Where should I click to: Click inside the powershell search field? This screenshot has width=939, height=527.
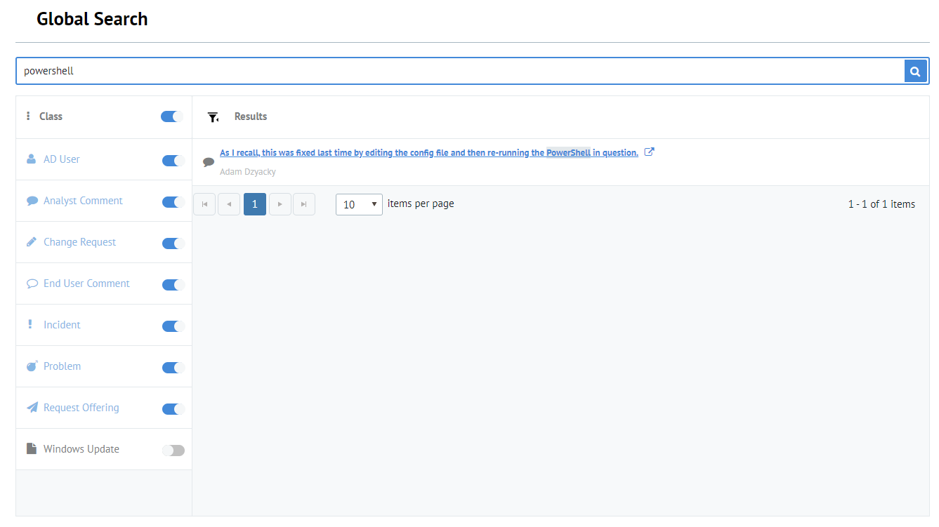point(281,70)
